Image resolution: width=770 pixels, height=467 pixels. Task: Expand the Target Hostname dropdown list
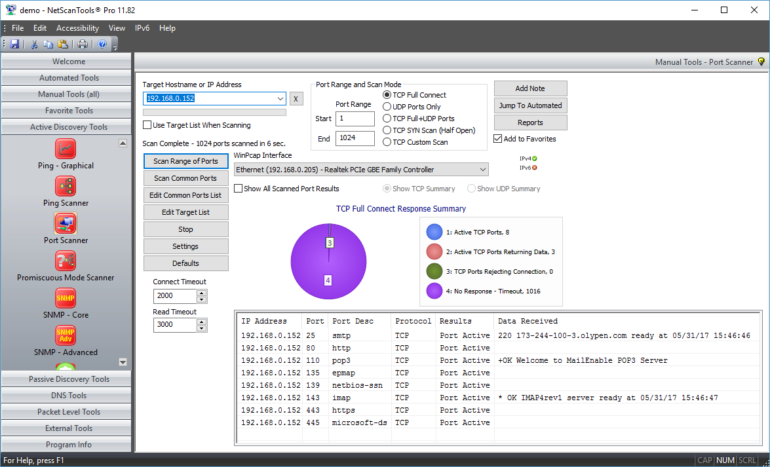coord(280,99)
